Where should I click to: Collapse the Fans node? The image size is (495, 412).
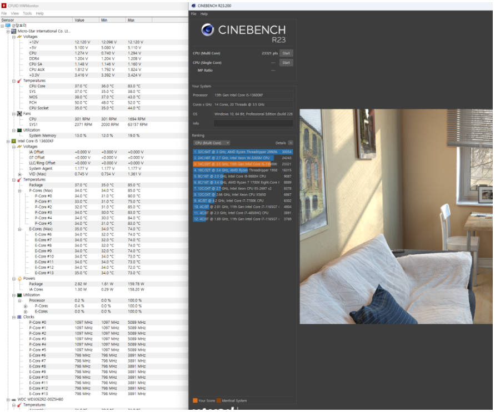click(x=14, y=114)
